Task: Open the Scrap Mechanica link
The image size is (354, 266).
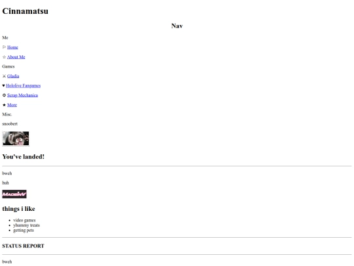Action: pyautogui.click(x=22, y=95)
